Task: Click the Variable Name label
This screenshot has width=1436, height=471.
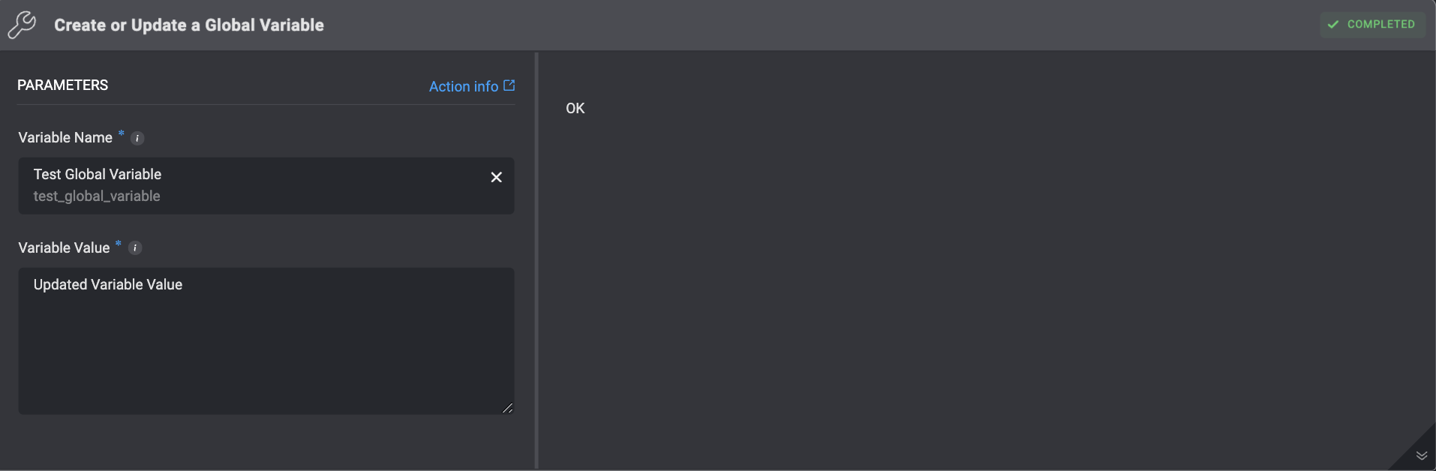Action: pyautogui.click(x=65, y=137)
